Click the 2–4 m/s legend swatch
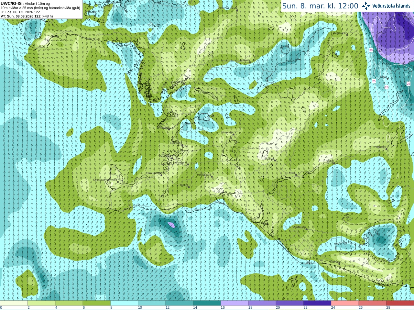The width and height of the screenshot is (414, 310). pyautogui.click(x=41, y=303)
